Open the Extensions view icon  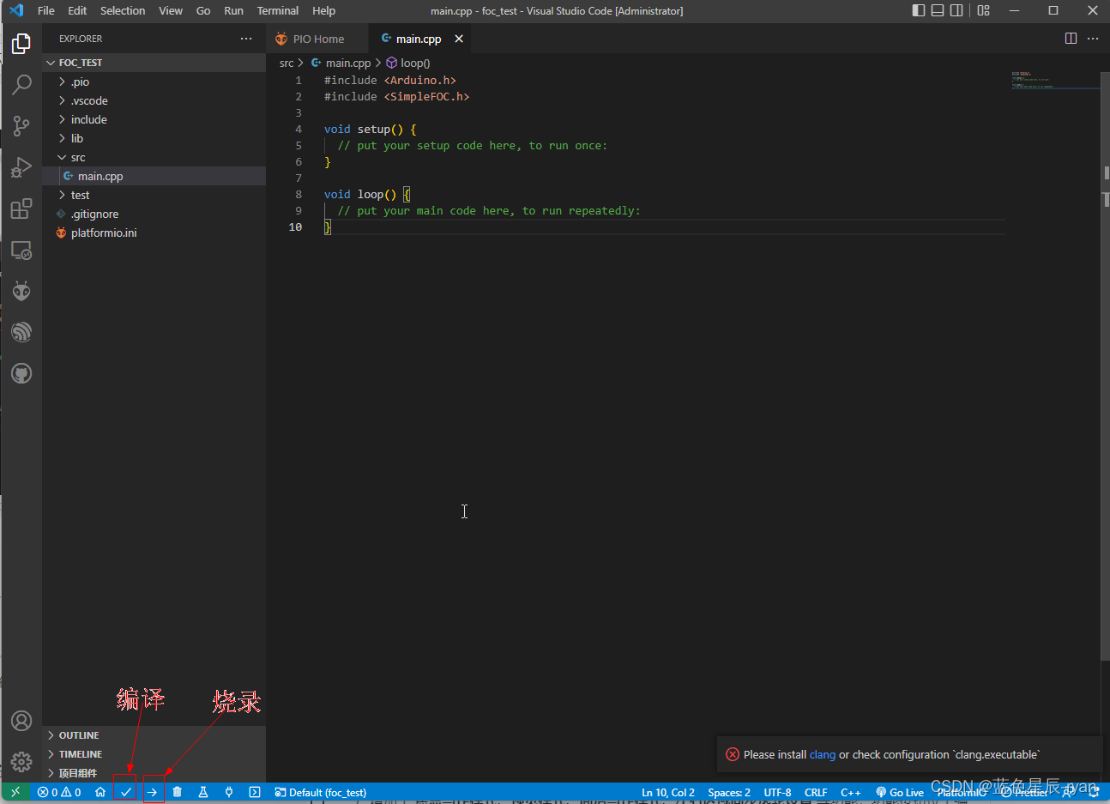tap(21, 209)
